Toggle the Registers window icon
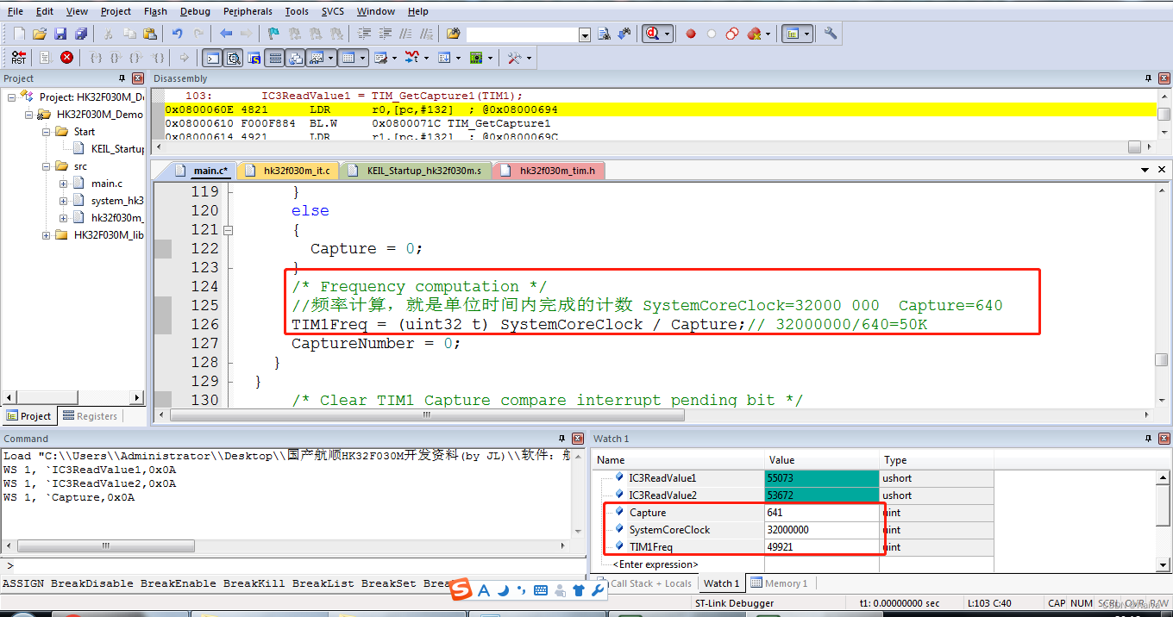 click(x=275, y=58)
